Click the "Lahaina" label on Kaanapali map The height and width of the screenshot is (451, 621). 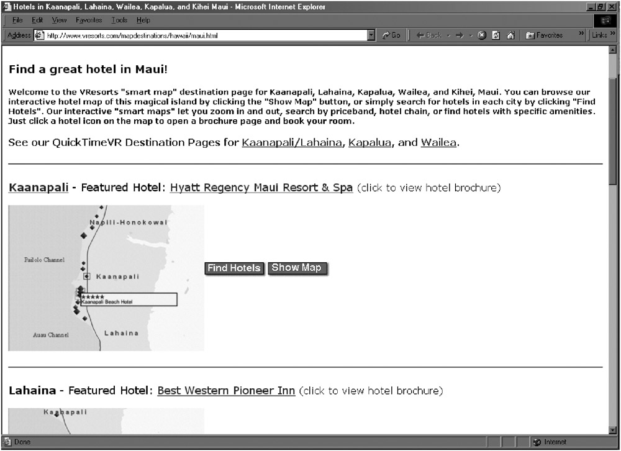(x=121, y=334)
